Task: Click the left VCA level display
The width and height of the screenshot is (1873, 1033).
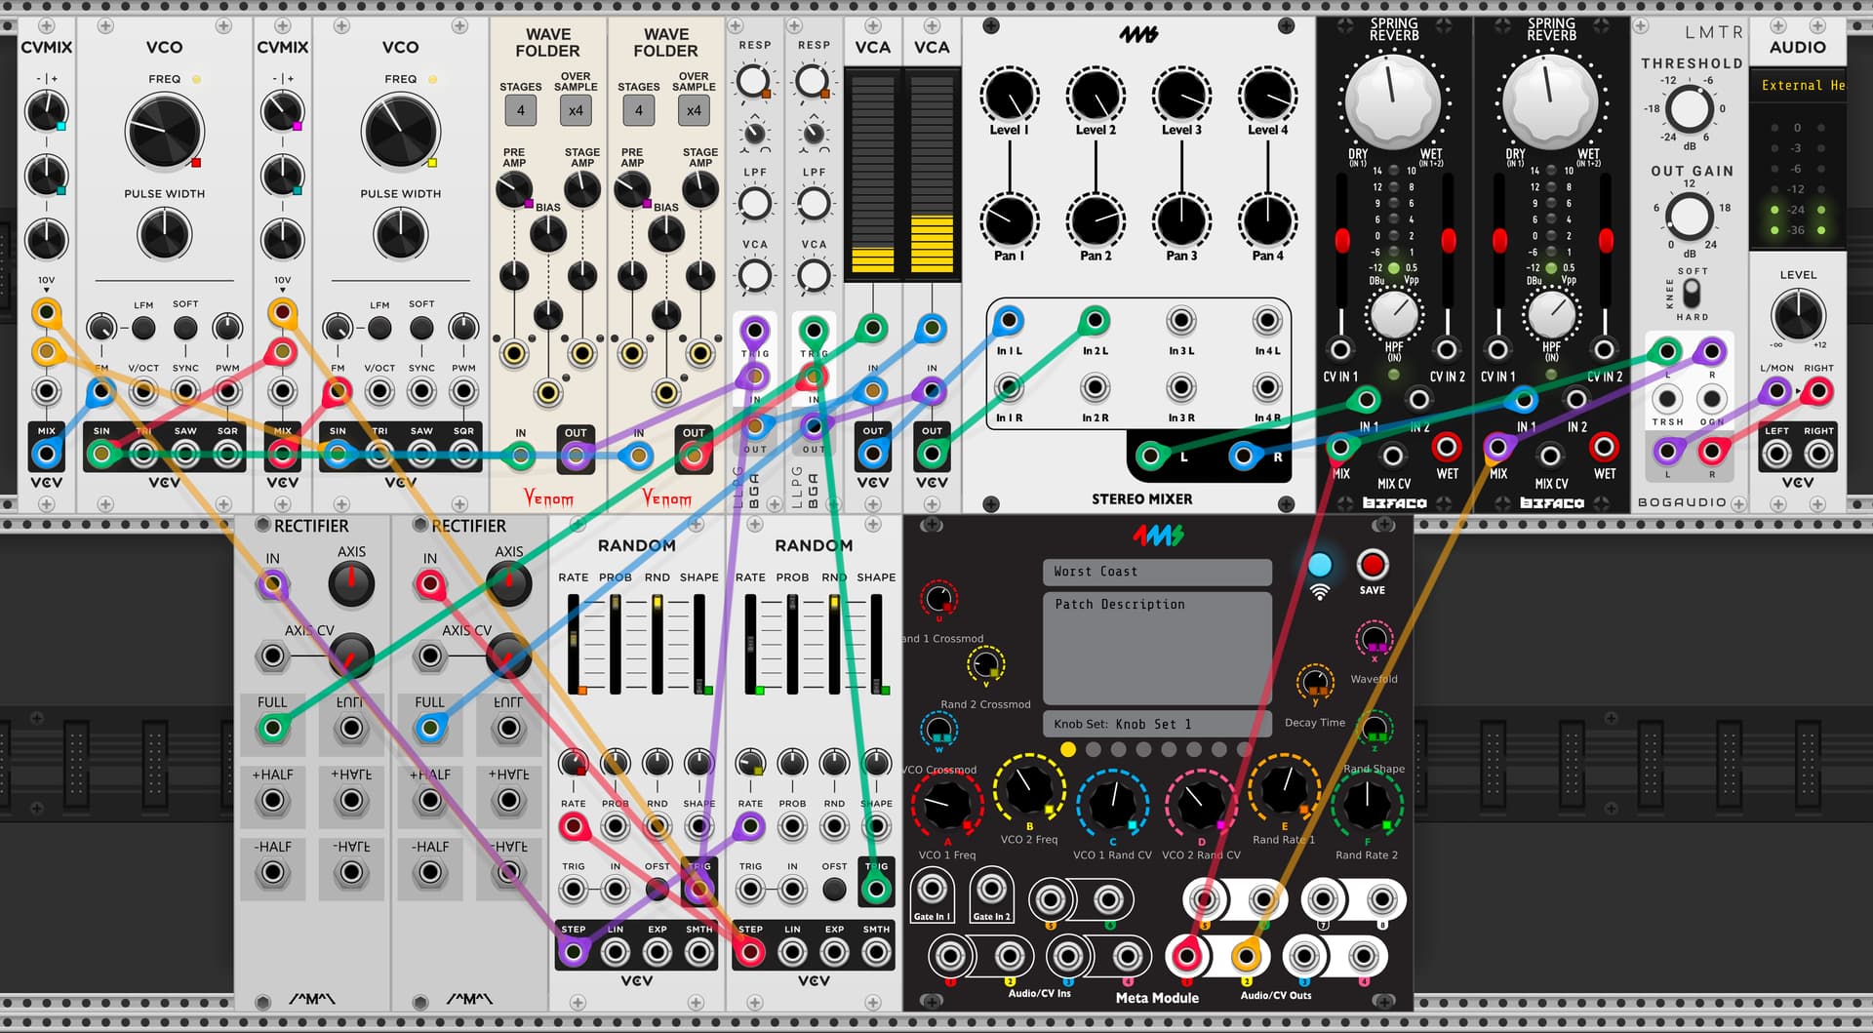Action: [x=872, y=174]
